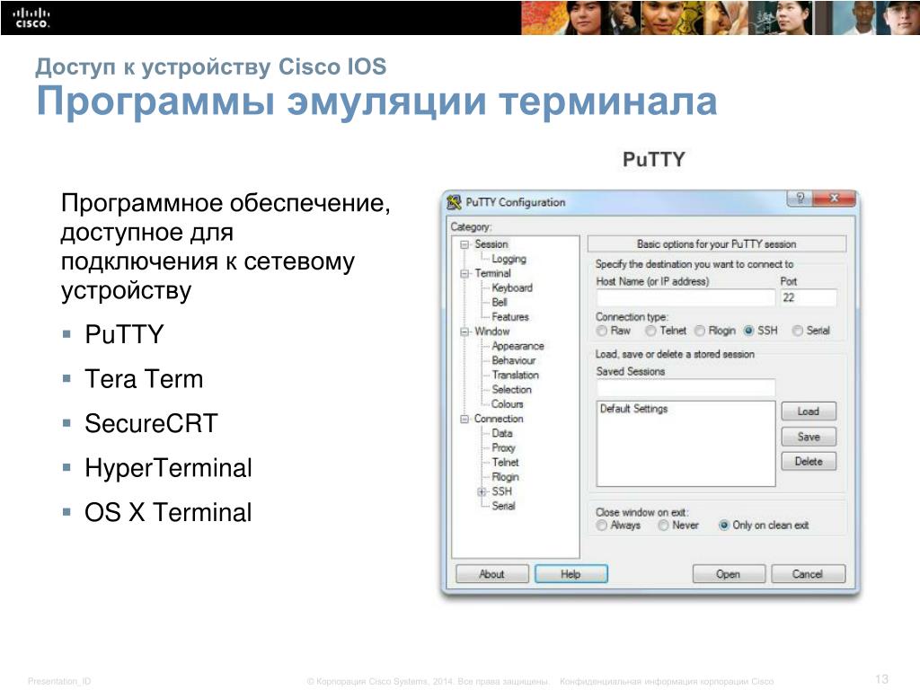Open the Appearance settings category

click(x=517, y=346)
